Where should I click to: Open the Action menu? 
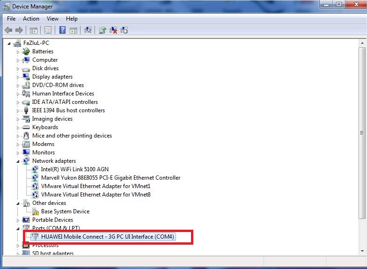tap(31, 19)
